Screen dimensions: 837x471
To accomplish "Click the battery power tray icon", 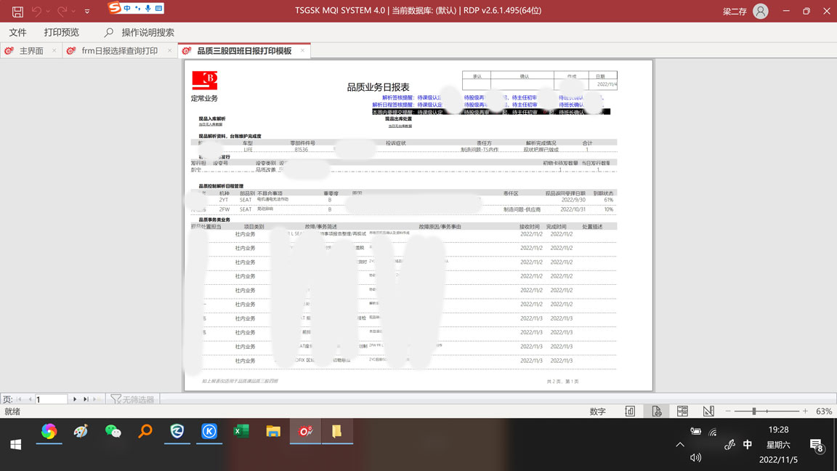I will [695, 432].
